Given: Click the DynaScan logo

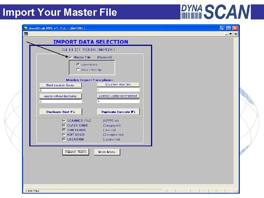Looking at the screenshot, I should click(216, 12).
